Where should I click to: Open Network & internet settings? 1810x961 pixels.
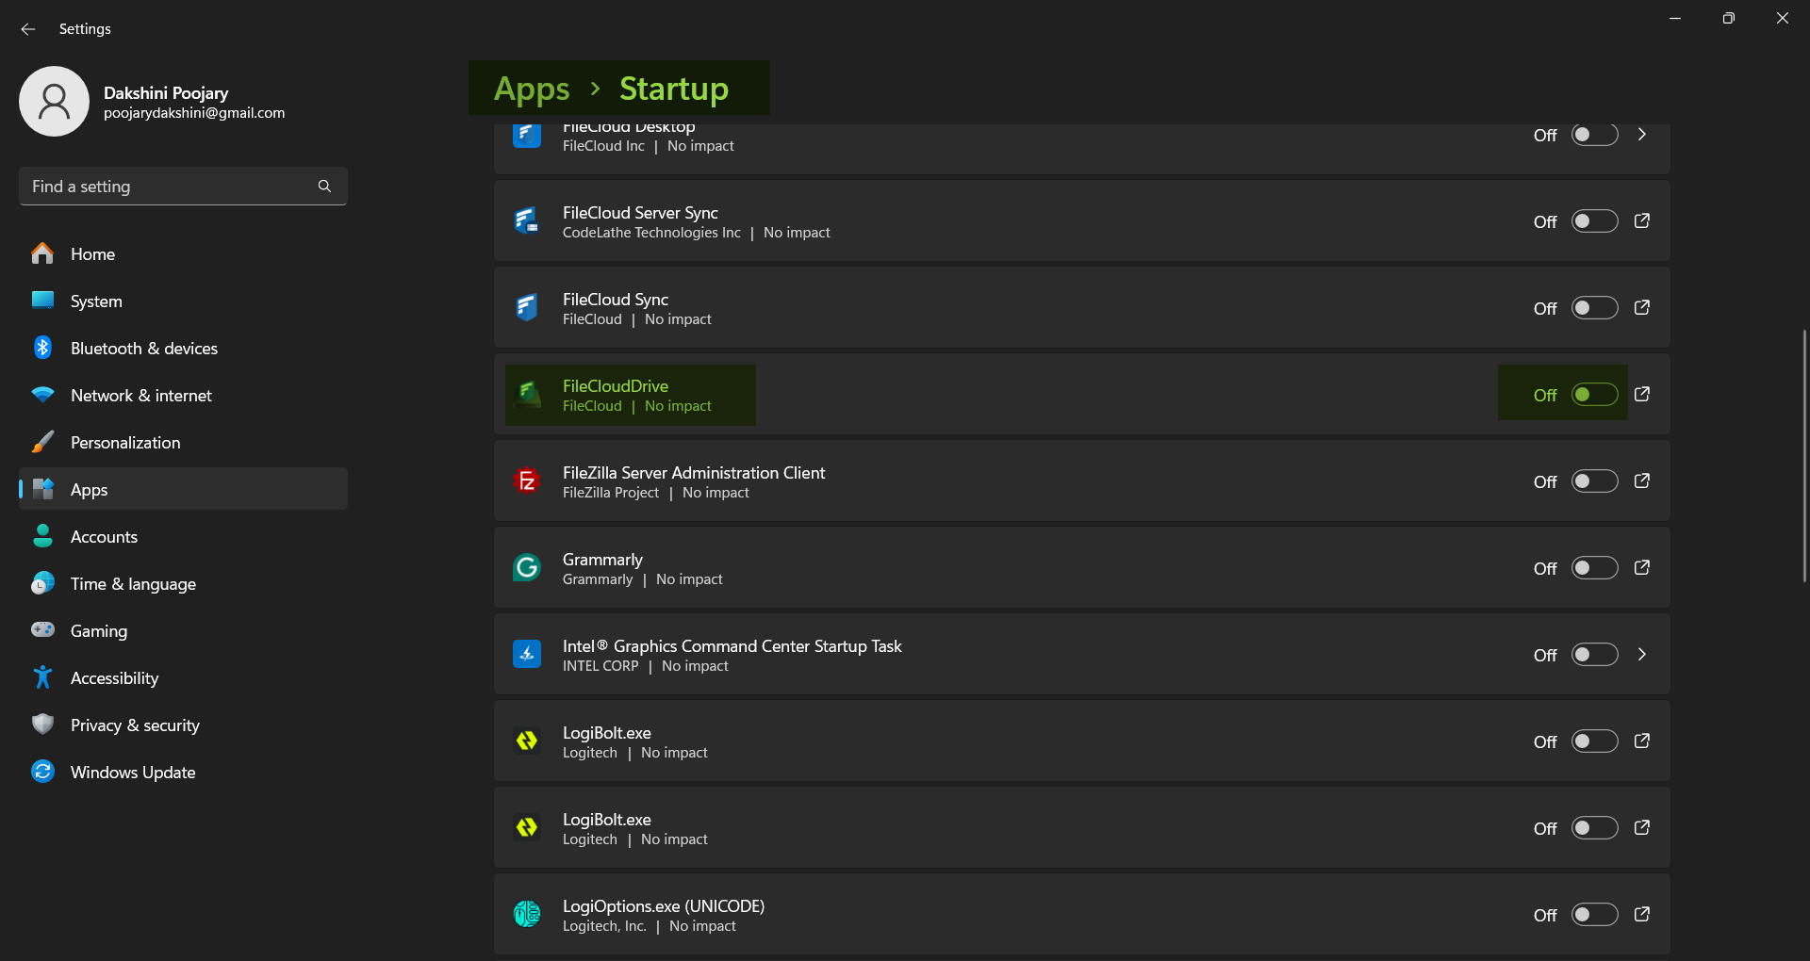pos(183,395)
